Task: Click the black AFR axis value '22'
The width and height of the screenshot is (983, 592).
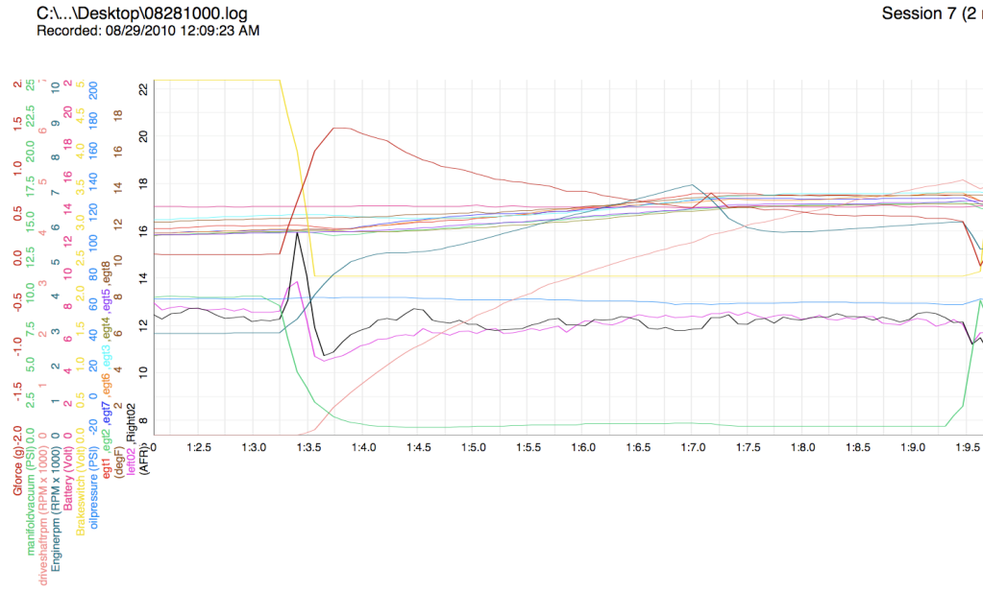Action: pyautogui.click(x=143, y=89)
